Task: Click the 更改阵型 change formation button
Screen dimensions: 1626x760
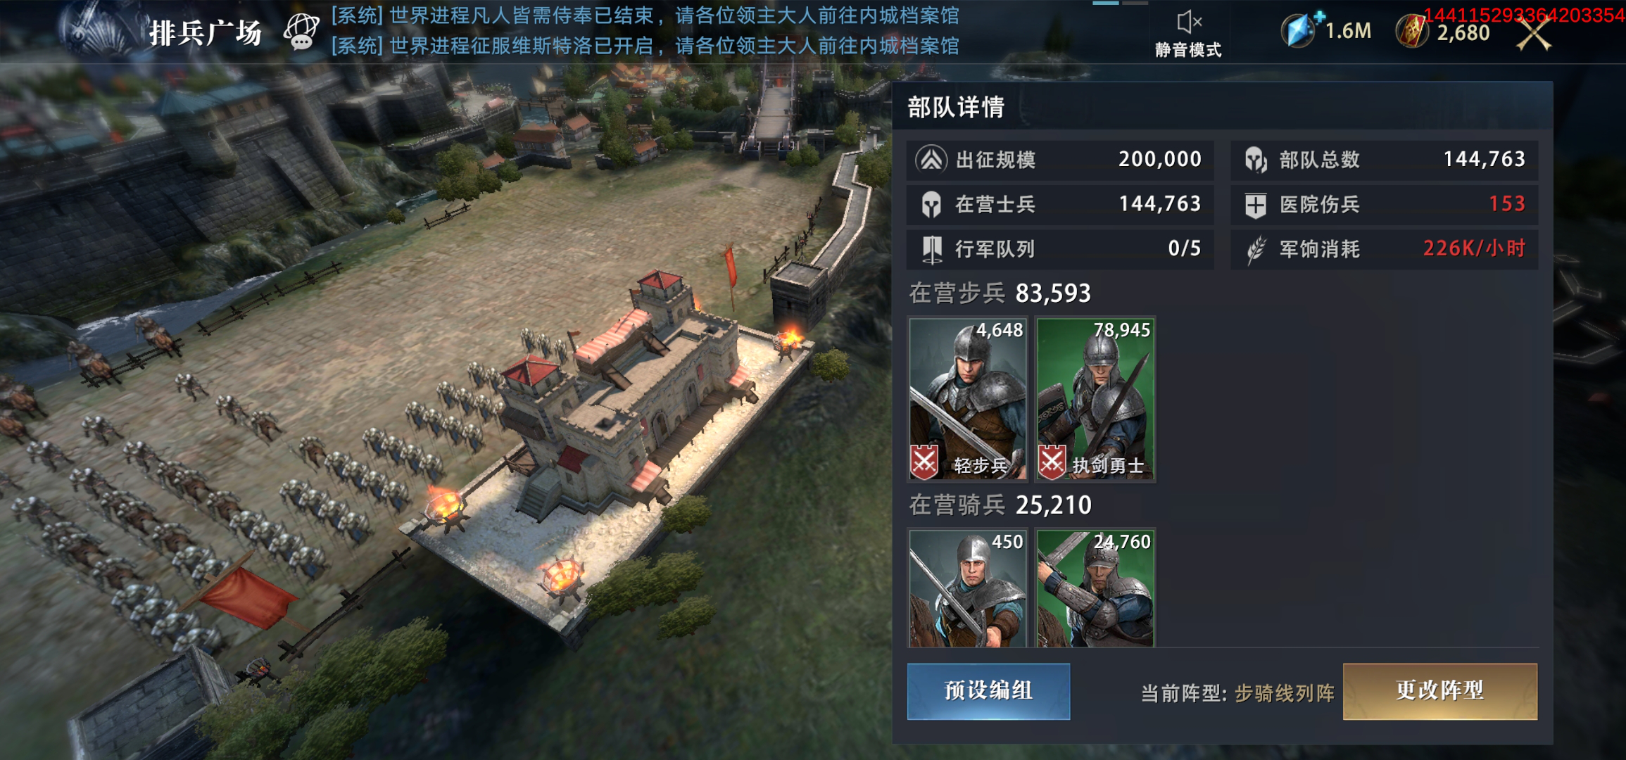Action: pos(1440,691)
